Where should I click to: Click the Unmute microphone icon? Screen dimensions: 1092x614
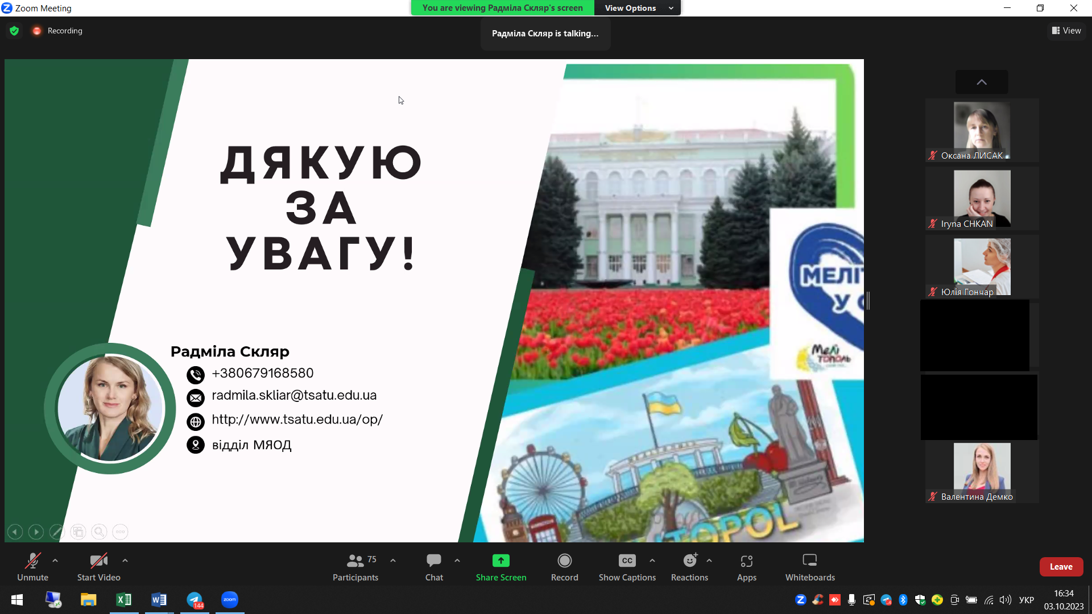(32, 561)
